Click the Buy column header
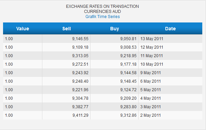206x130 pixels. click(x=115, y=29)
